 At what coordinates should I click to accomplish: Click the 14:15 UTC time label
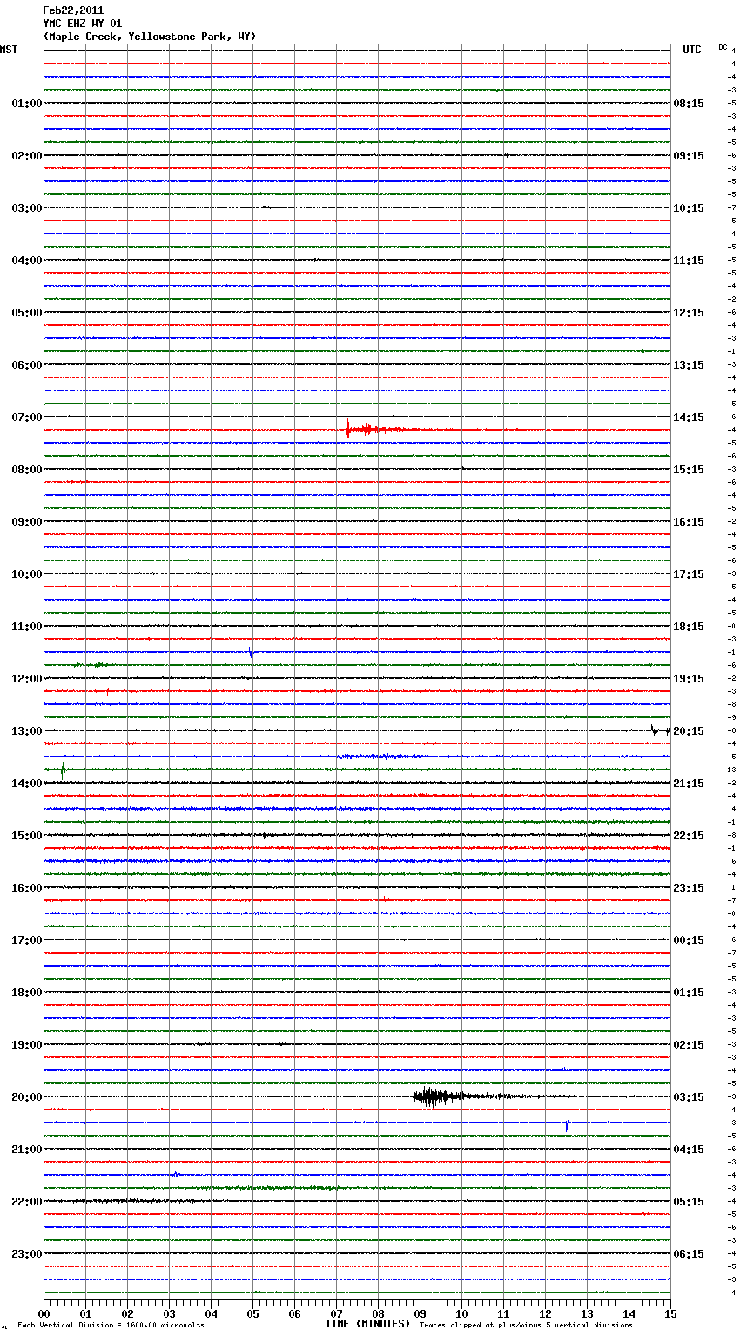[689, 417]
